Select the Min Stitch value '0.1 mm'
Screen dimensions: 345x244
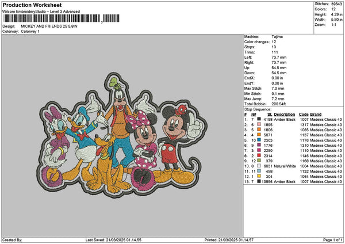[278, 94]
